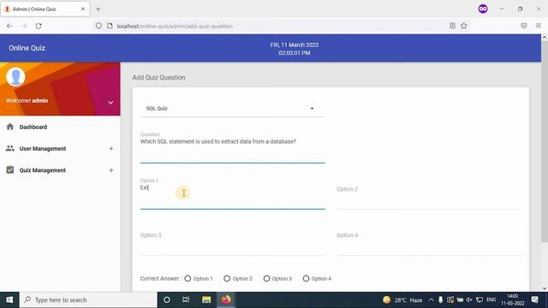548x308 pixels.
Task: Open the Pocket save icon
Action: (x=523, y=26)
